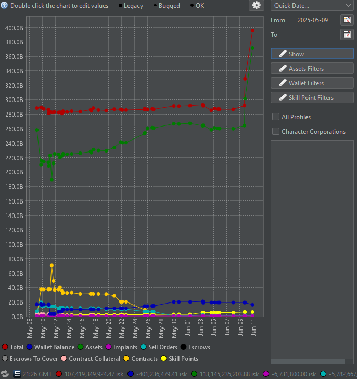357x379 pixels.
Task: Click the green Assets icon in status bar
Action: tap(194, 374)
